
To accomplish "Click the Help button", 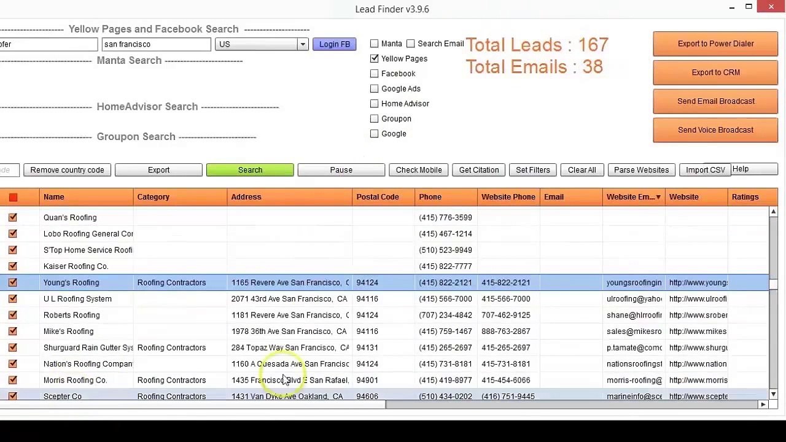I will (753, 169).
